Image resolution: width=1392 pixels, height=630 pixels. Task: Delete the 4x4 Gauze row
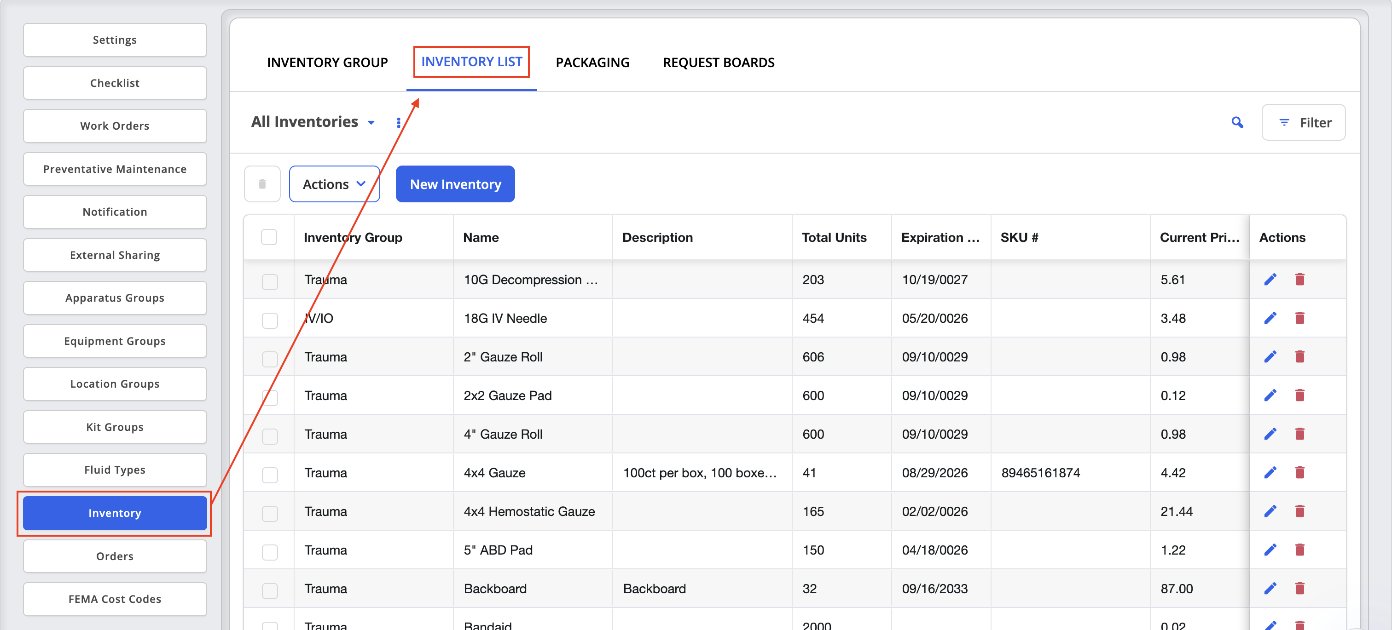click(1299, 472)
